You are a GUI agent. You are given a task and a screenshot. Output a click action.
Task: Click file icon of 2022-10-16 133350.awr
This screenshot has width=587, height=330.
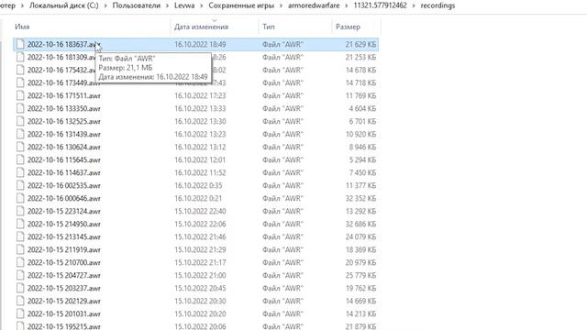point(20,108)
